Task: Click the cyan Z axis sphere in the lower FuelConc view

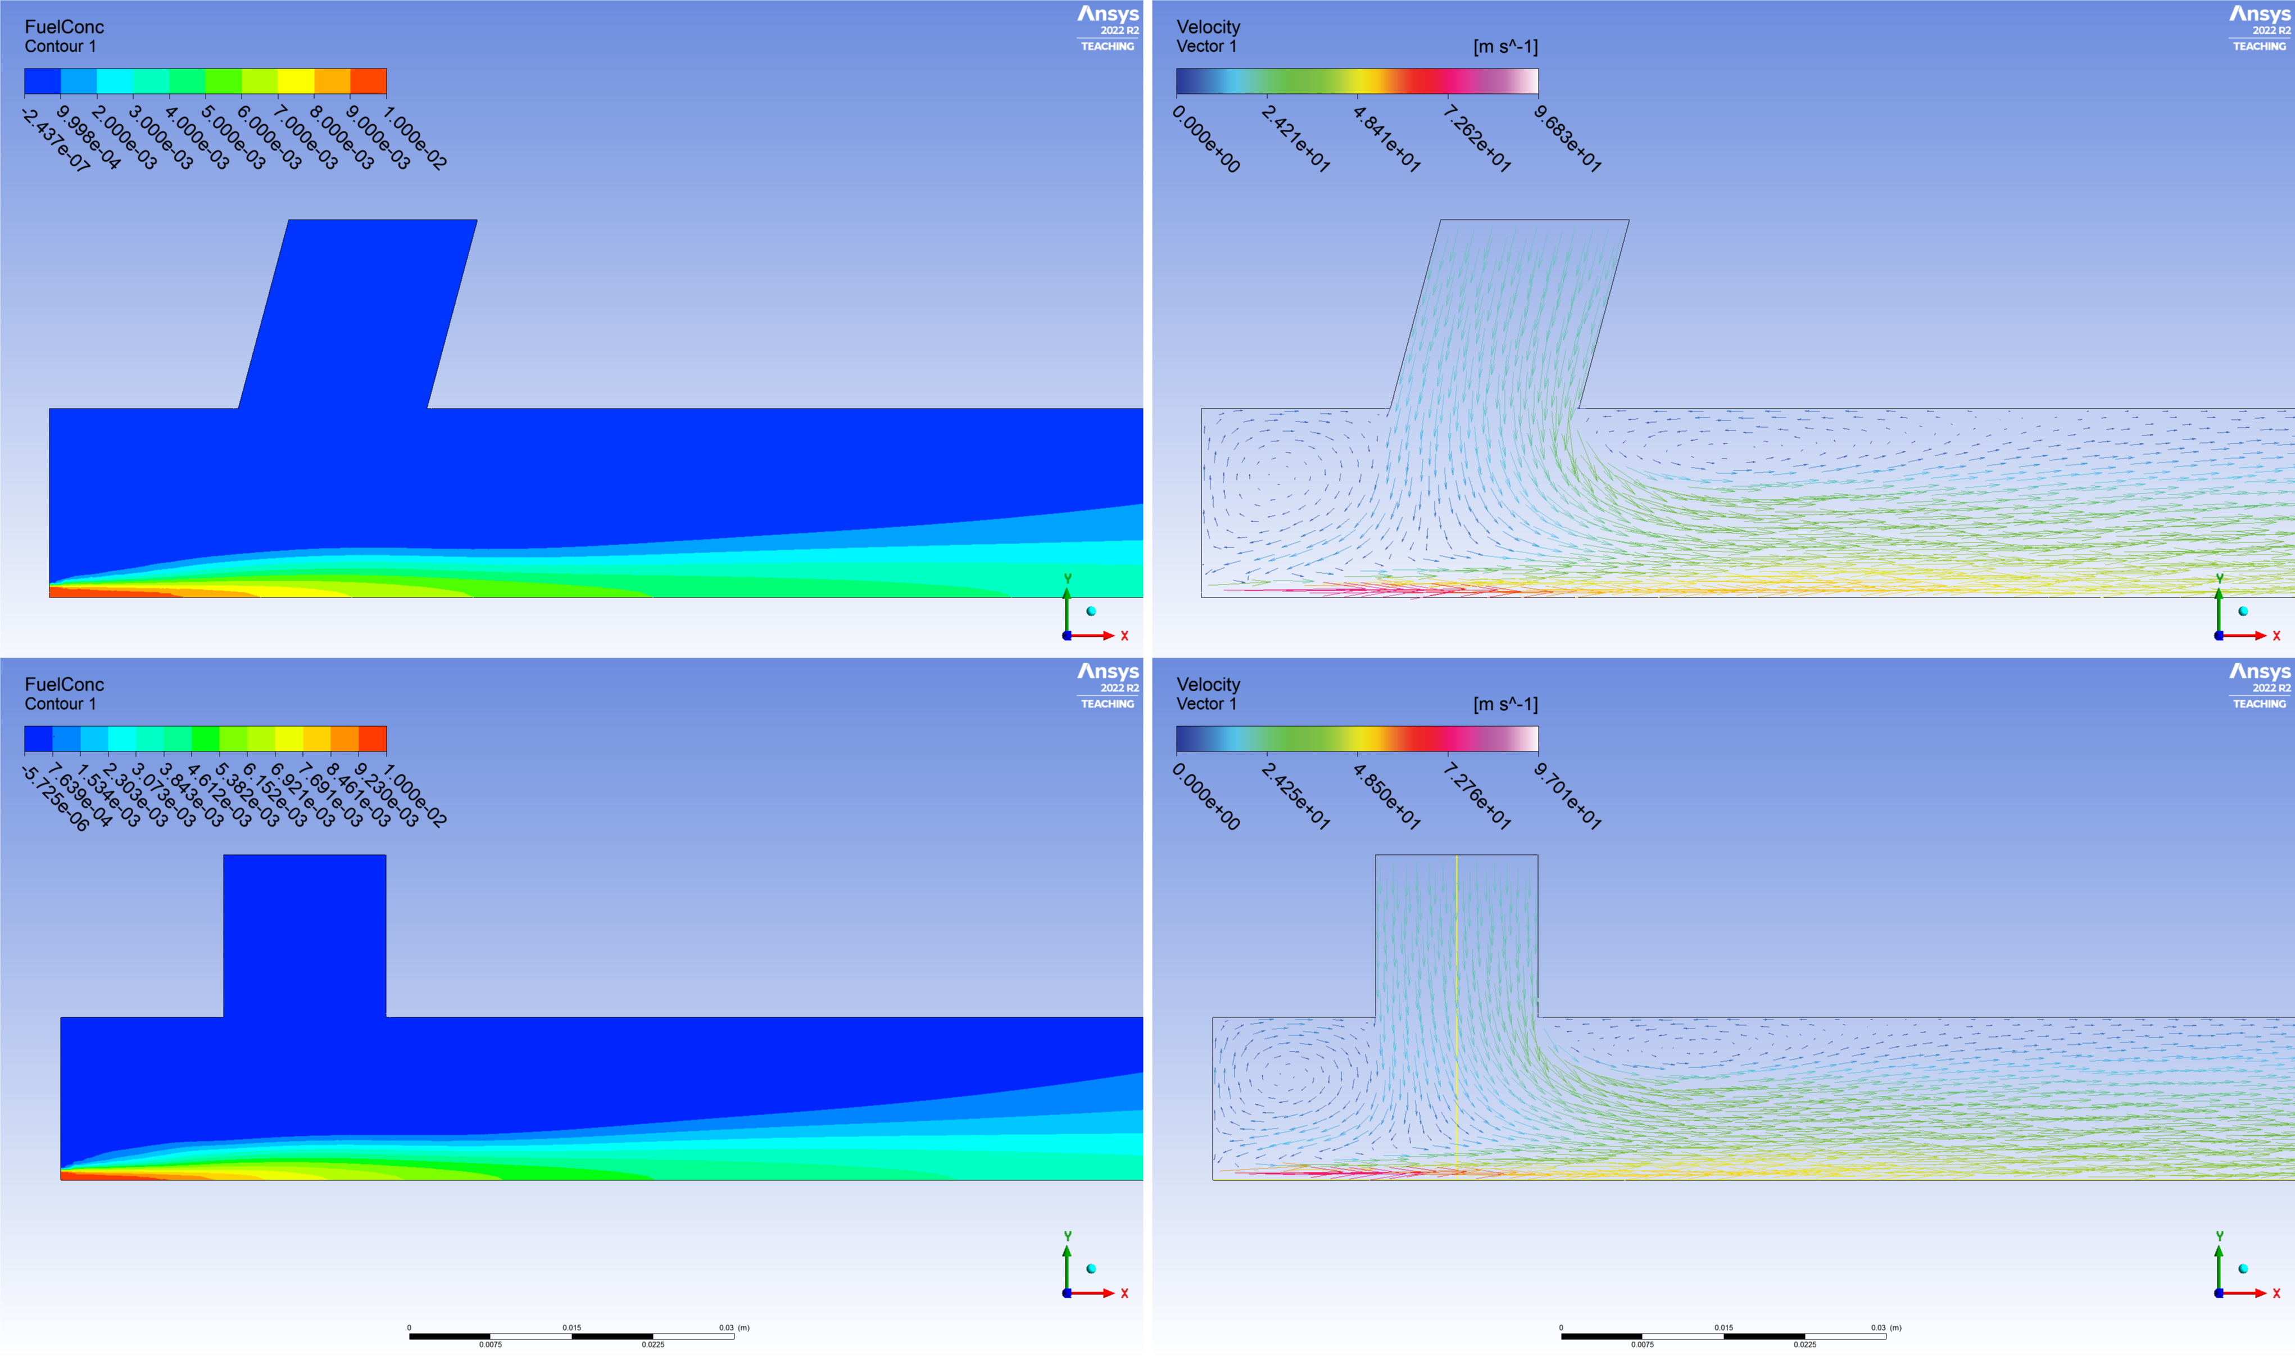Action: 1091,1269
